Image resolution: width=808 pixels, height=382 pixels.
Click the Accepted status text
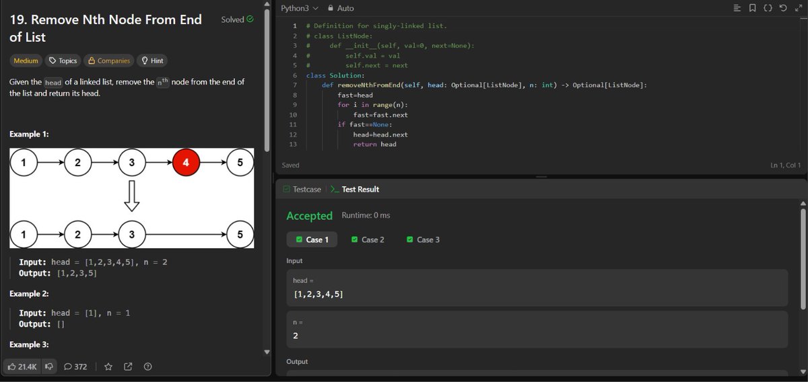point(309,215)
